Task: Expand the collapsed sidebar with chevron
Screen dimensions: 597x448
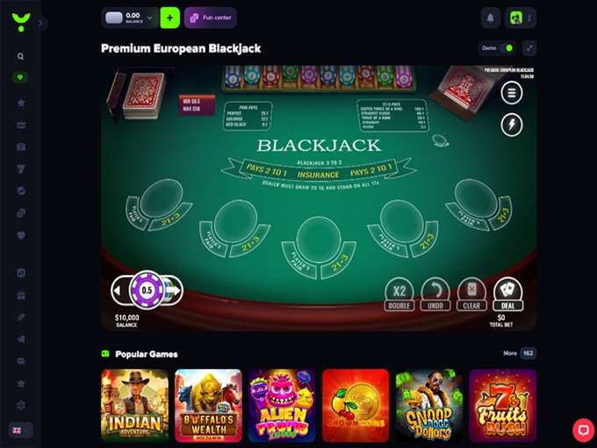Action: (40, 23)
